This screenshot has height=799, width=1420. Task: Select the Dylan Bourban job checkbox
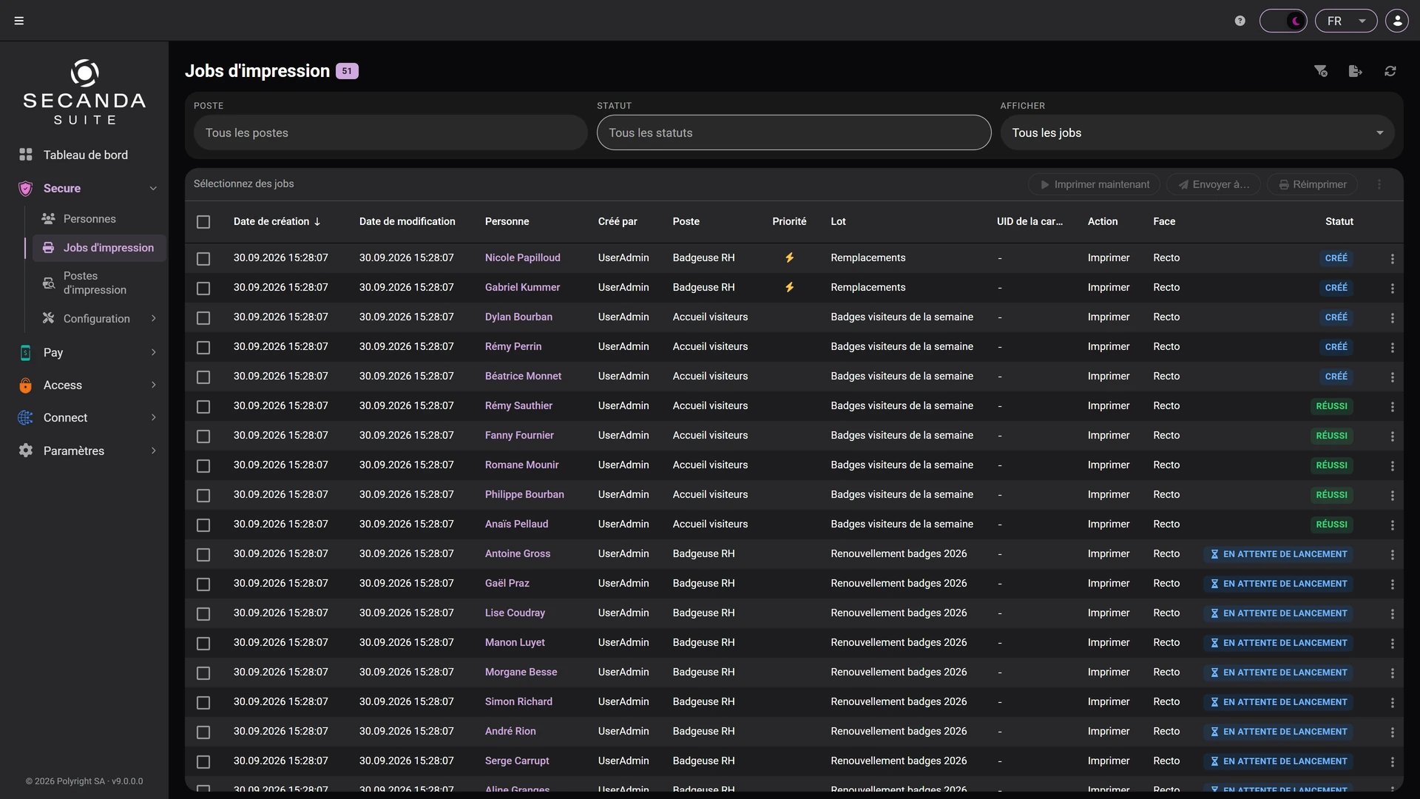tap(203, 318)
